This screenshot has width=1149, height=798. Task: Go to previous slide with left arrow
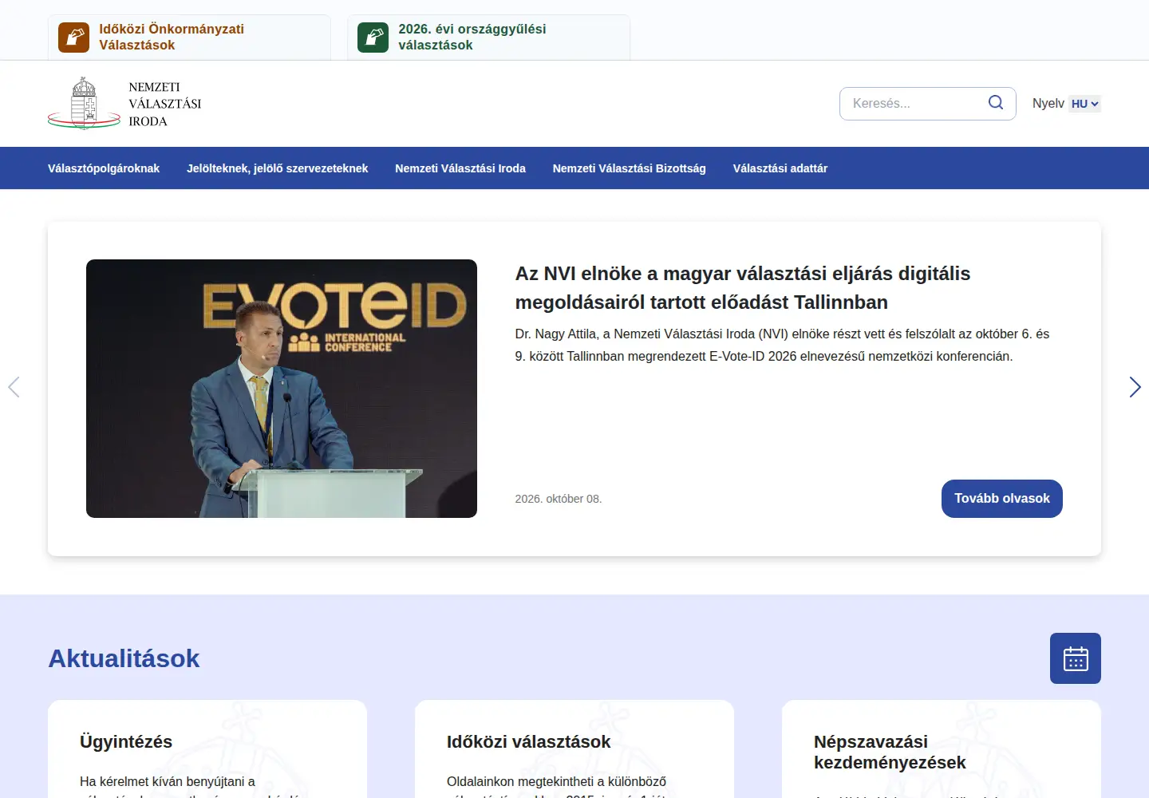(x=14, y=387)
